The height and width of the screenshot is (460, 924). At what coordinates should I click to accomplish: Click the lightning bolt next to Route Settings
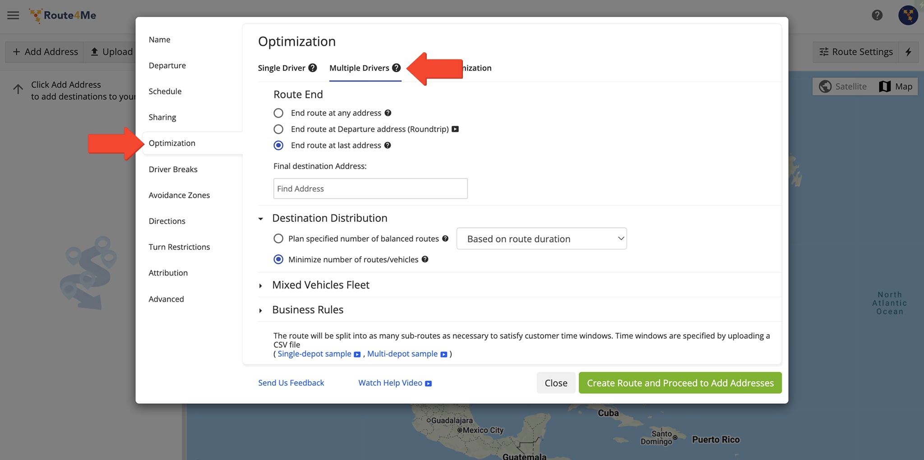pyautogui.click(x=909, y=52)
